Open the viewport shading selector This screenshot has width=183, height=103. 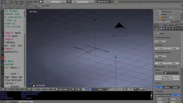pyautogui.click(x=73, y=89)
